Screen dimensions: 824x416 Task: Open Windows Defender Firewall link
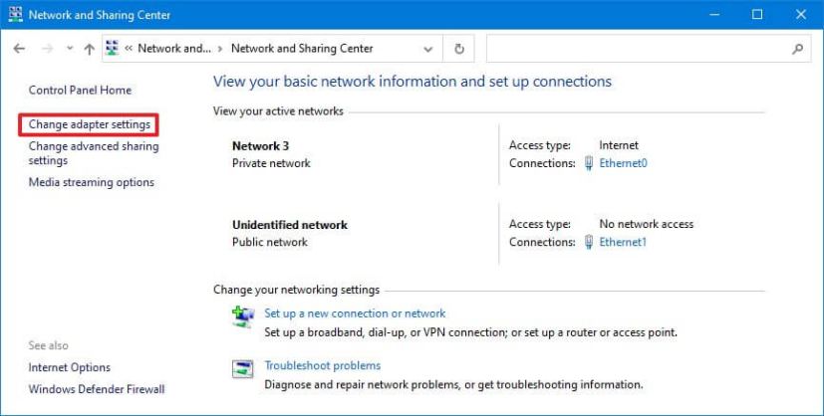pyautogui.click(x=97, y=389)
